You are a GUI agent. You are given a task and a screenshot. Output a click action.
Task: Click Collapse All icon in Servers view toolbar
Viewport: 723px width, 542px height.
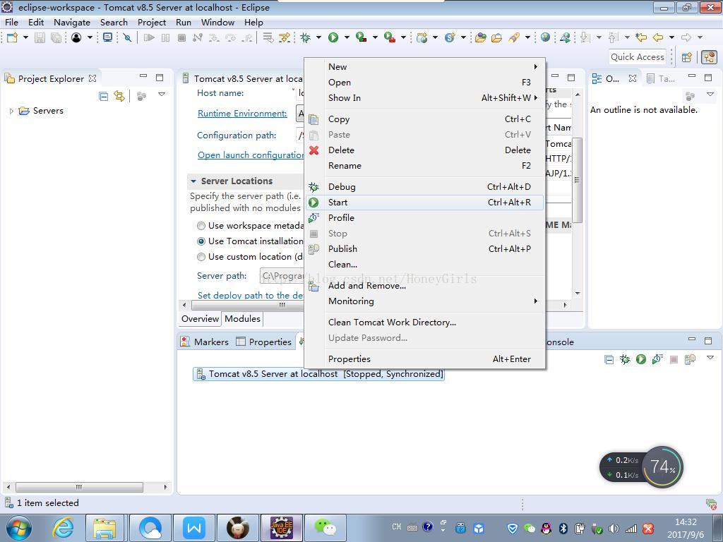pyautogui.click(x=609, y=359)
